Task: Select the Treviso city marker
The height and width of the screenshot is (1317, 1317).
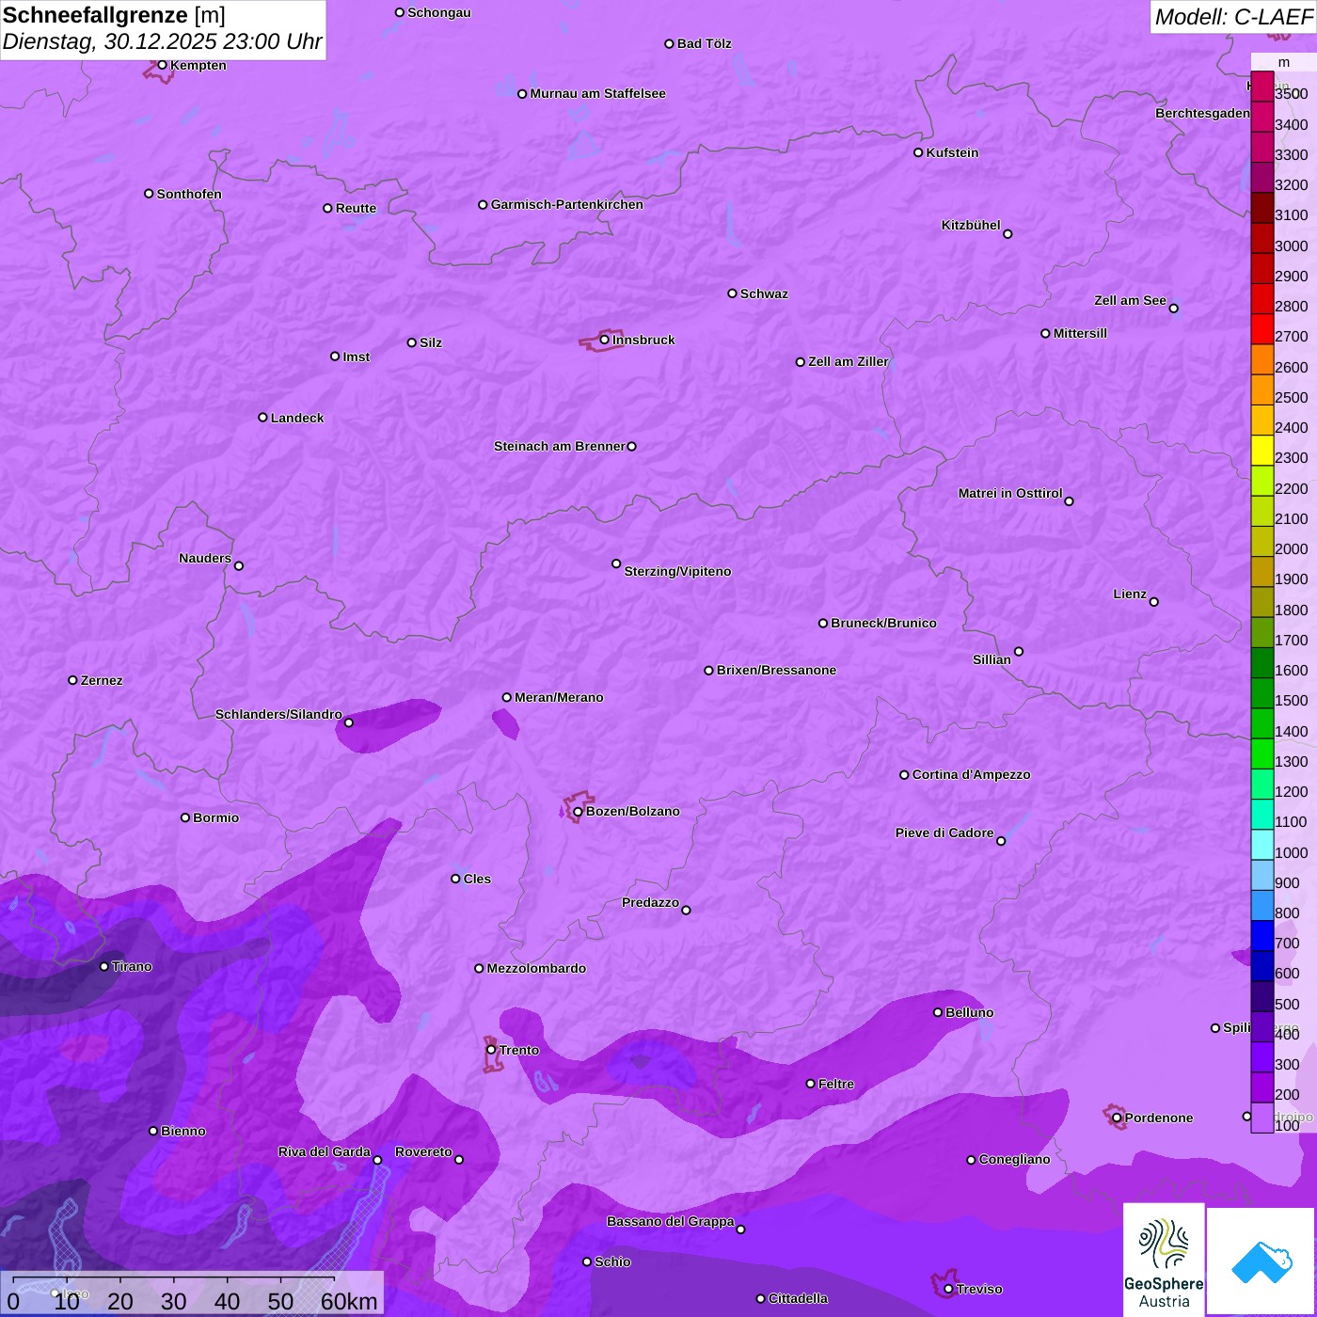Action: click(949, 1290)
